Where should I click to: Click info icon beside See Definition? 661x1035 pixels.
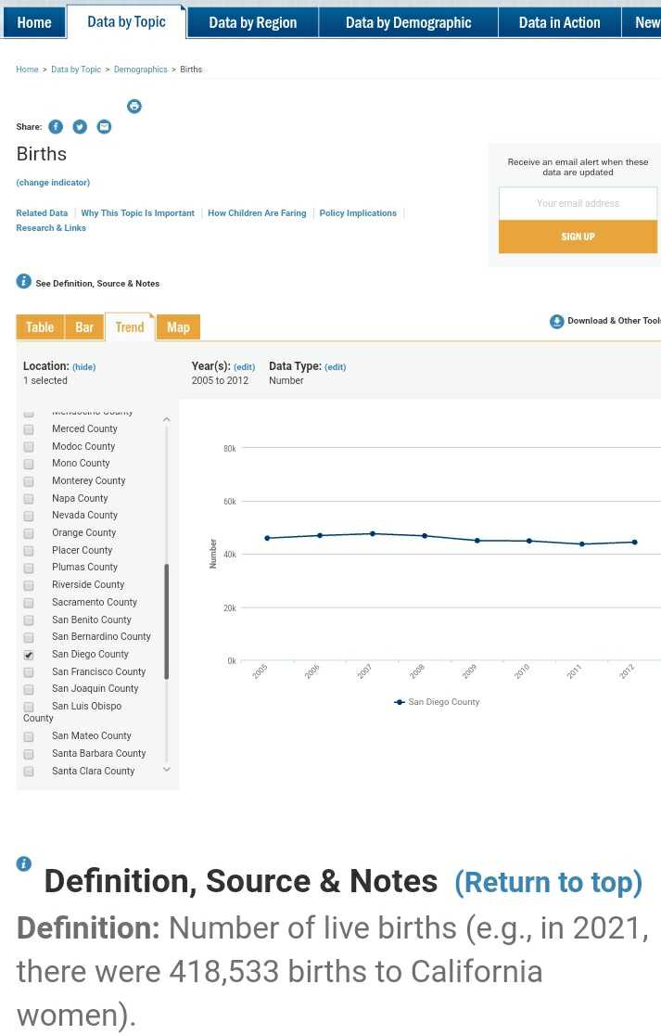(23, 282)
